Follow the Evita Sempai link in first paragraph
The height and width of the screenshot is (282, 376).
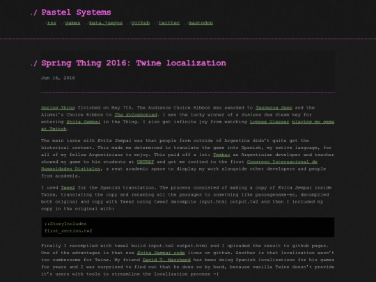[84, 122]
